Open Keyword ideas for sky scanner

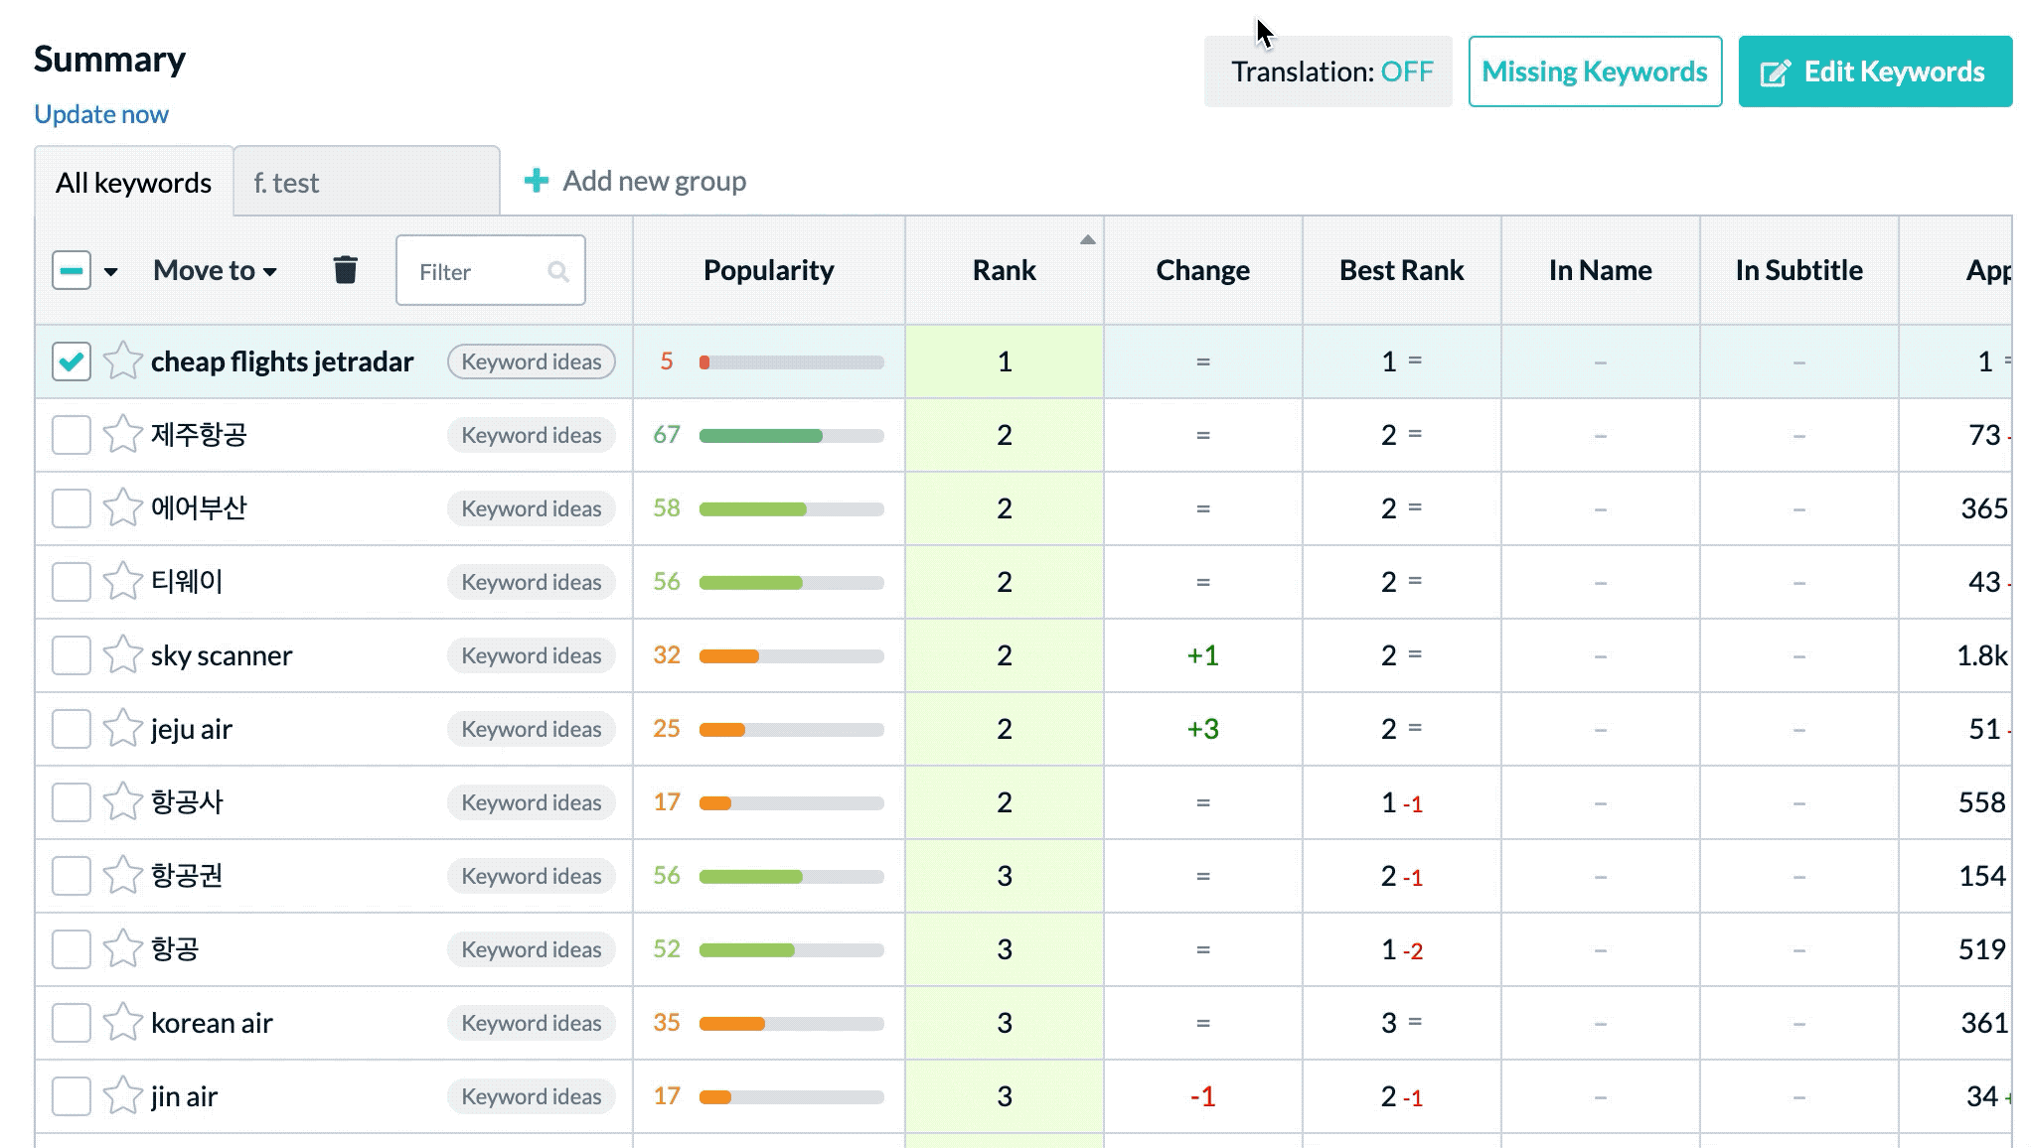coord(532,655)
